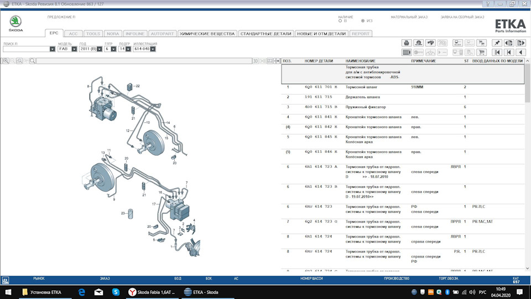Click the printer icon in the toolbar
The image size is (531, 299).
pyautogui.click(x=407, y=43)
